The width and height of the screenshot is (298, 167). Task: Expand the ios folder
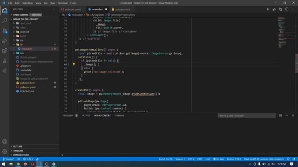pos(22,40)
